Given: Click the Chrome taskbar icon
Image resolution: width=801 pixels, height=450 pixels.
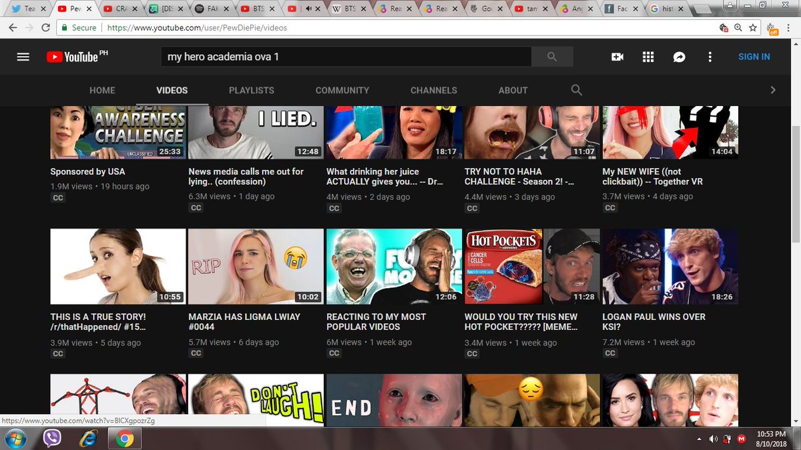Looking at the screenshot, I should click(x=124, y=439).
